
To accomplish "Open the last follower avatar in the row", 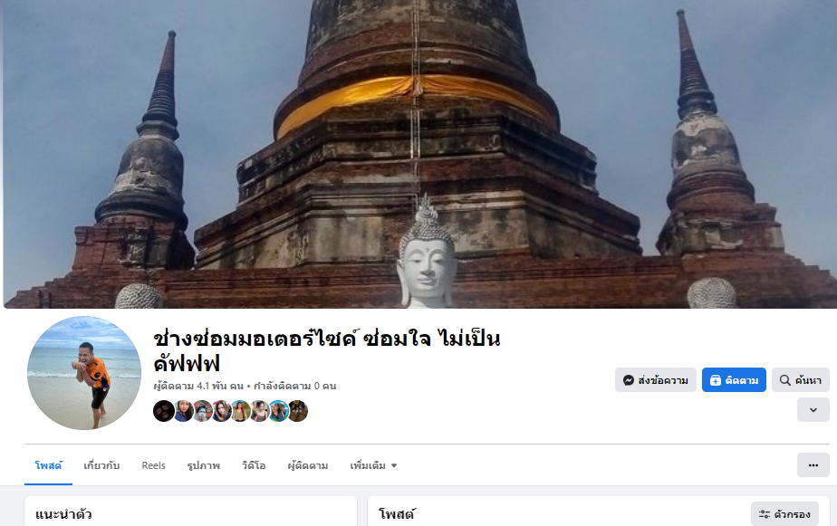I will [x=298, y=411].
